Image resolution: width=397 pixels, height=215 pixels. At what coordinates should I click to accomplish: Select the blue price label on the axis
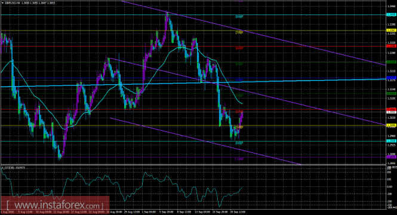pyautogui.click(x=391, y=78)
